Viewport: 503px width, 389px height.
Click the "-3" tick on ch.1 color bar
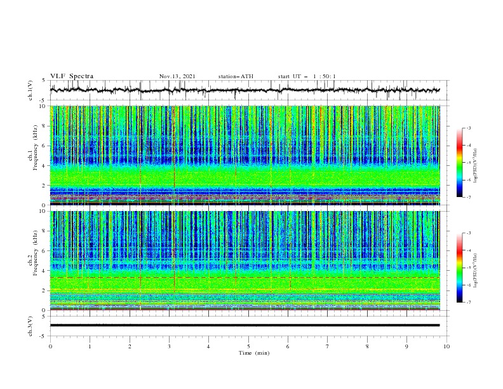pyautogui.click(x=468, y=128)
